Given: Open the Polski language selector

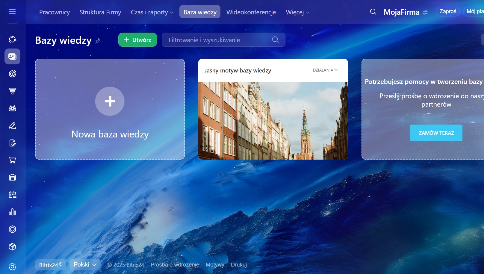Looking at the screenshot, I should click(x=85, y=265).
